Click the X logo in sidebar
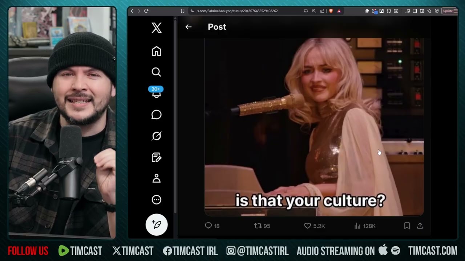The image size is (465, 261). pyautogui.click(x=156, y=28)
